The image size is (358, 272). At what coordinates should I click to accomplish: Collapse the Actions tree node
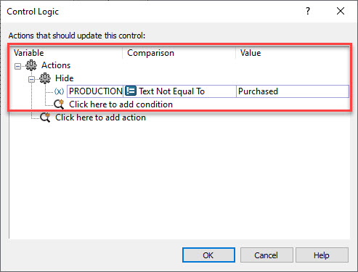pos(17,66)
